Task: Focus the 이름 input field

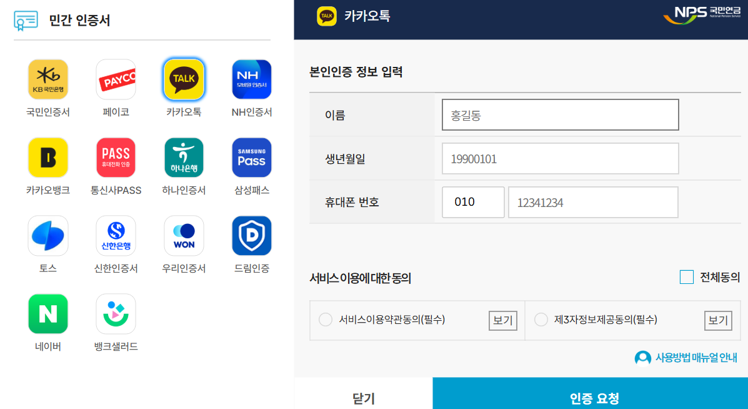Action: point(560,114)
